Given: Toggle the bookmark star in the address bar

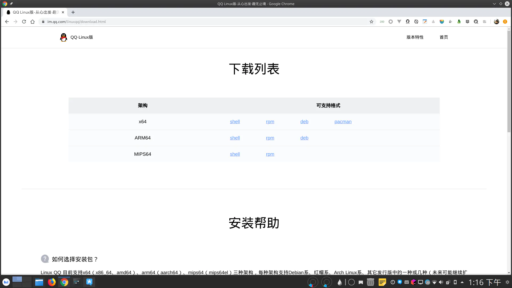Looking at the screenshot, I should click(x=371, y=22).
